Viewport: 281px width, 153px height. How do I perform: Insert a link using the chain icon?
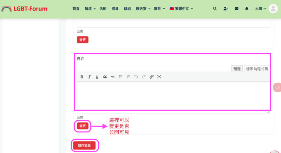pyautogui.click(x=151, y=77)
